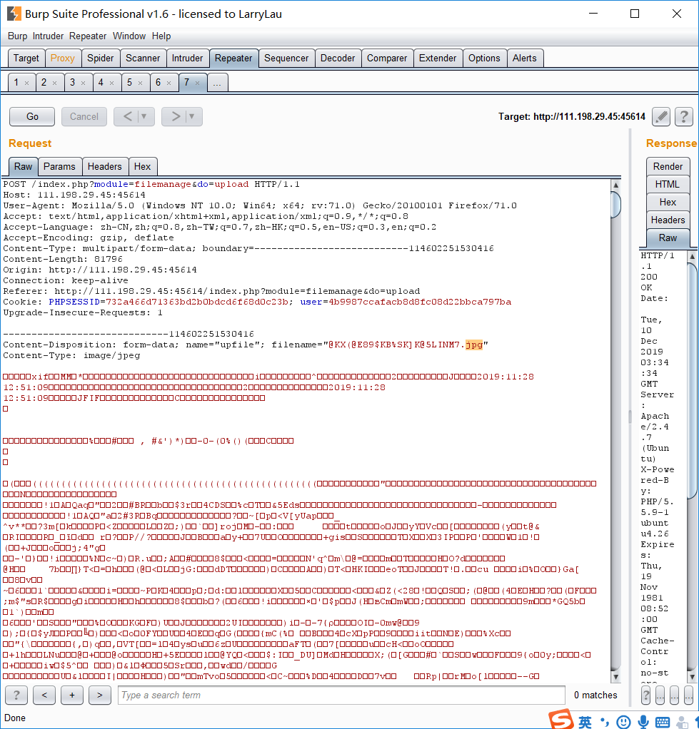Go to previous search match in request
Viewport: 699px width, 729px height.
[x=44, y=695]
